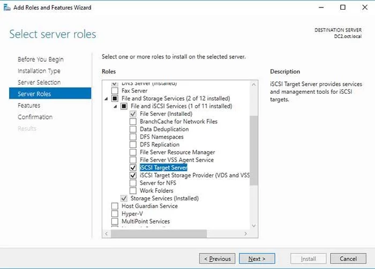The width and height of the screenshot is (375, 269).
Task: Select Storage Services (Installed) row
Action: (x=164, y=198)
